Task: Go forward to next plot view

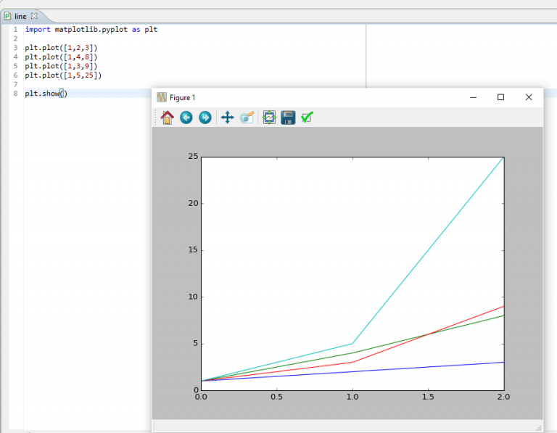Action: 205,117
